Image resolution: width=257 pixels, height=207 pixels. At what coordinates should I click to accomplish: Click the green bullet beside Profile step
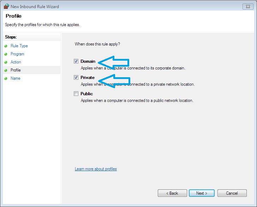click(6, 70)
